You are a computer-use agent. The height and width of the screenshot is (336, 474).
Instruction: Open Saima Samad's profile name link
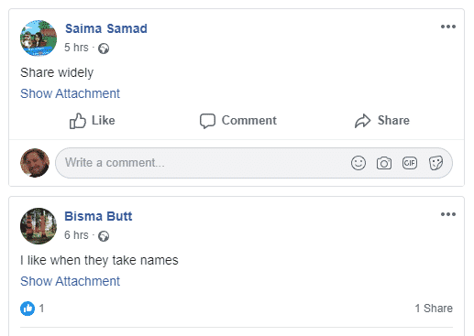[106, 28]
